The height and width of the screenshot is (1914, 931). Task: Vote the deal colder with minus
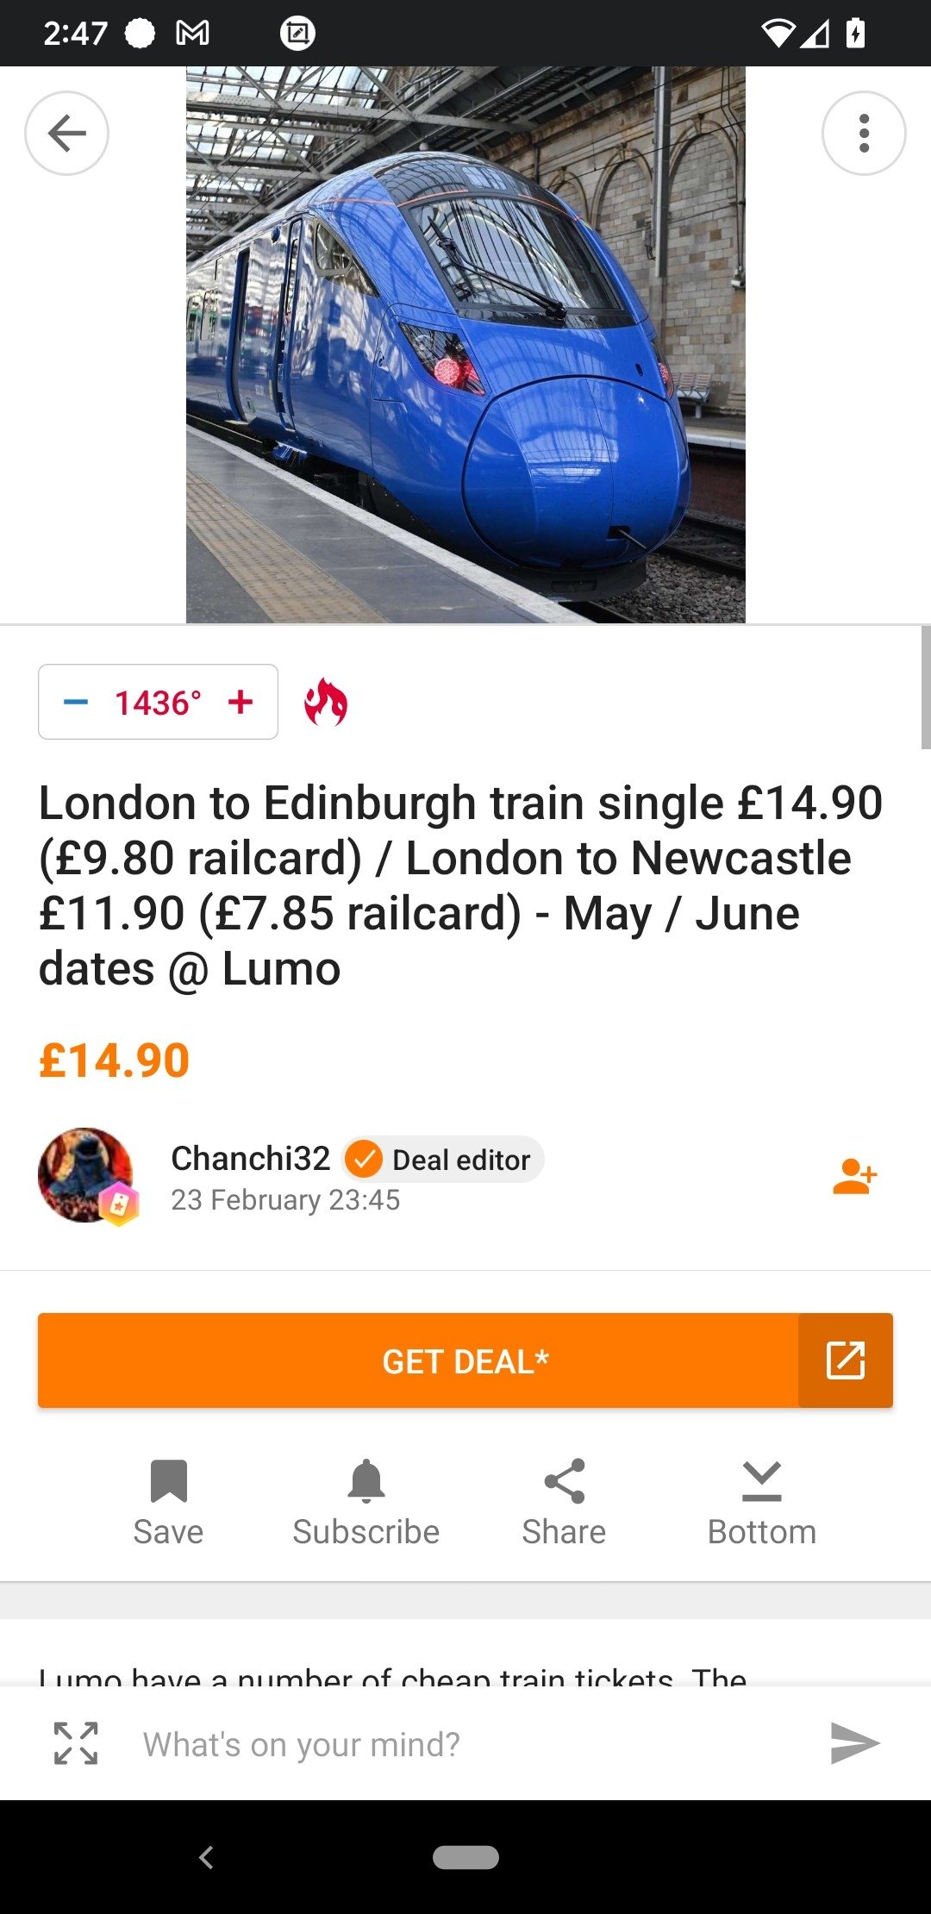click(76, 702)
